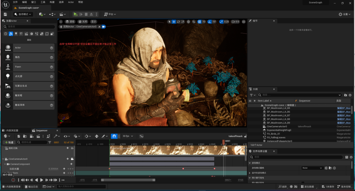The image size is (355, 191).
Task: Click the Sequencer play forward button
Action: (x=42, y=180)
